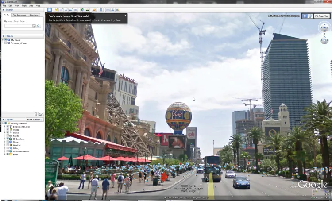Enable the Roads layer checkbox
The height and width of the screenshot is (201, 332).
click(8, 136)
